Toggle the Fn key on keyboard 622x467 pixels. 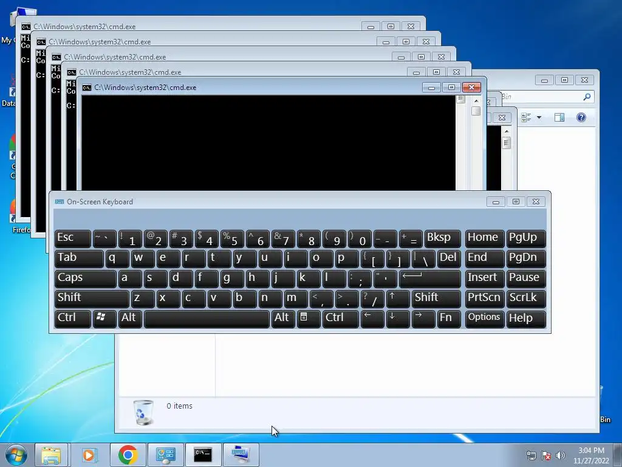pos(449,319)
